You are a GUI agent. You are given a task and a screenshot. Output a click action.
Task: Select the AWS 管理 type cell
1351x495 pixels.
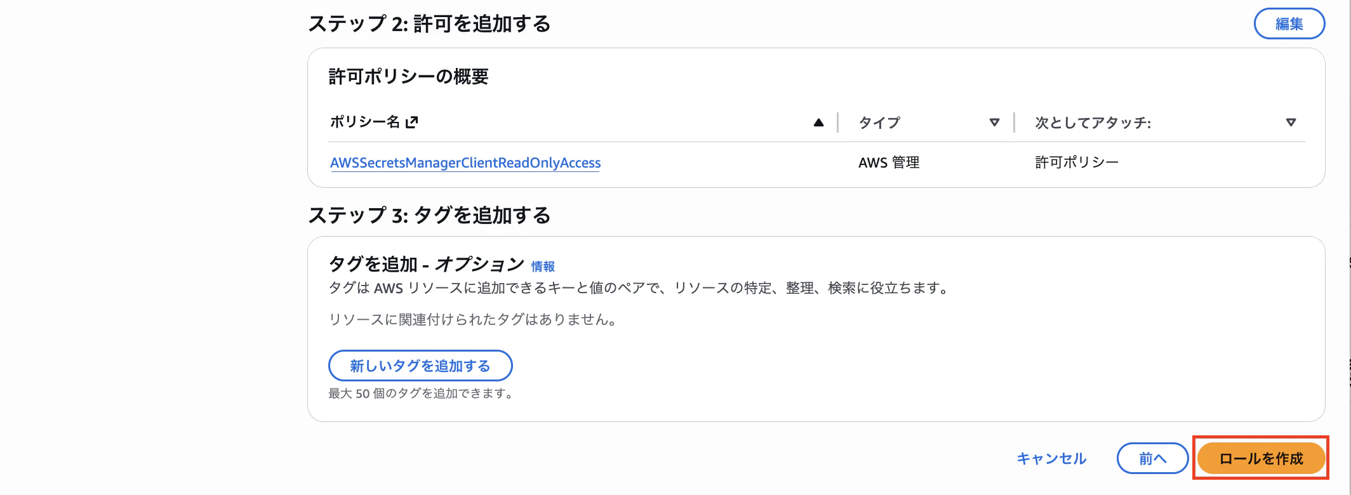pyautogui.click(x=890, y=162)
